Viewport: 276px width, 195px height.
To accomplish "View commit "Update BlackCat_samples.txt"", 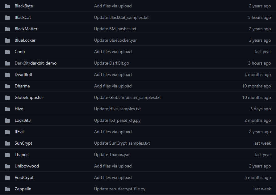I will pyautogui.click(x=121, y=17).
